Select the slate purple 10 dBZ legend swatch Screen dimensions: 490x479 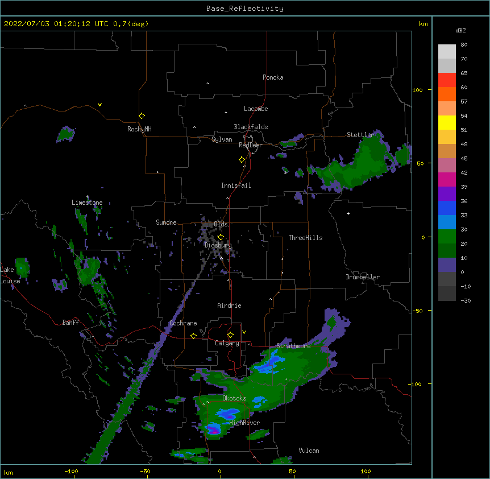pyautogui.click(x=447, y=265)
